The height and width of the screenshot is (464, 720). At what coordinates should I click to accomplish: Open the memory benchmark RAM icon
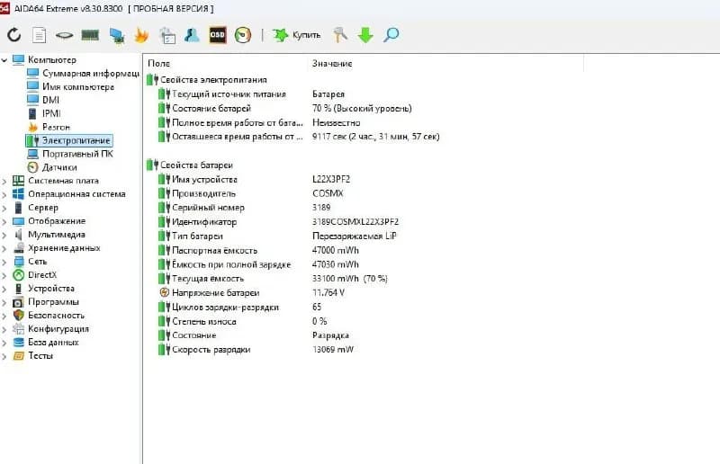point(90,35)
